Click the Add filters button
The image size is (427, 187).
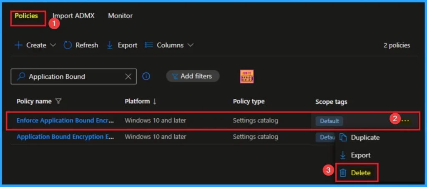[193, 76]
